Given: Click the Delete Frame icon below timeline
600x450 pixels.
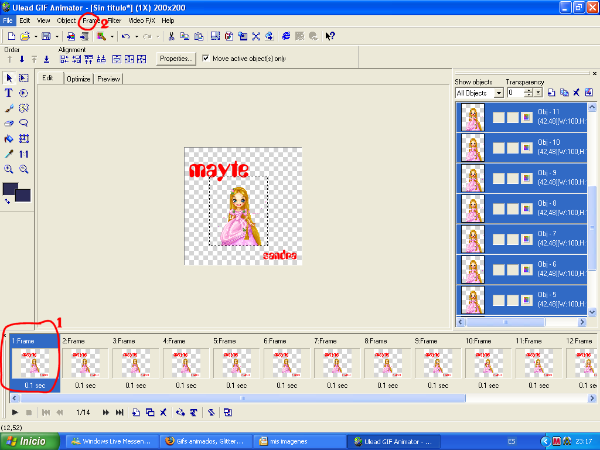Looking at the screenshot, I should (x=163, y=412).
